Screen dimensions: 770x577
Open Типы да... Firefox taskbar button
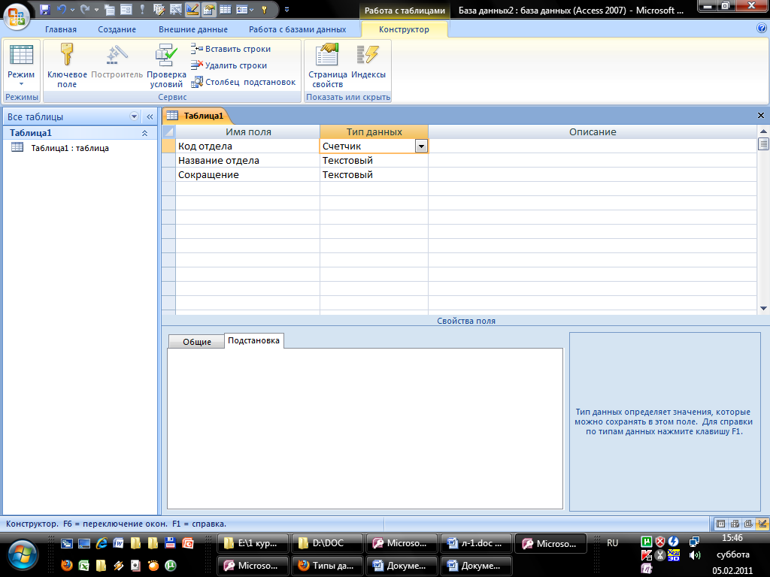pyautogui.click(x=327, y=566)
